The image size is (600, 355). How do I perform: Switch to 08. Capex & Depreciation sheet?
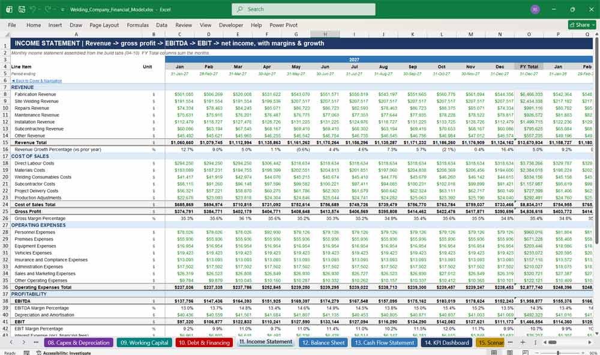coord(79,343)
